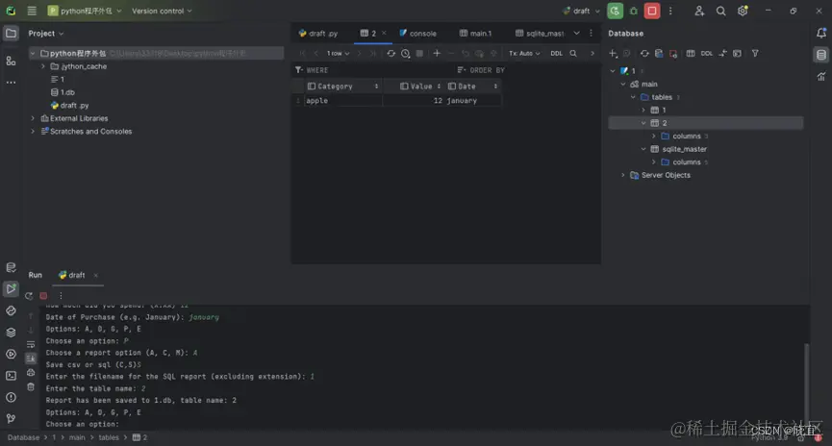832x446 pixels.
Task: Expand table 1 in Database tree
Action: click(643, 110)
